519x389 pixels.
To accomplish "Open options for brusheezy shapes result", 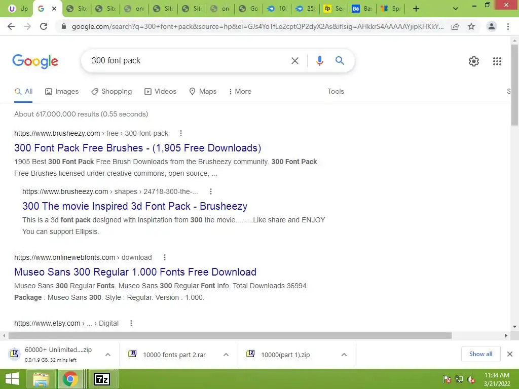I will (x=210, y=191).
